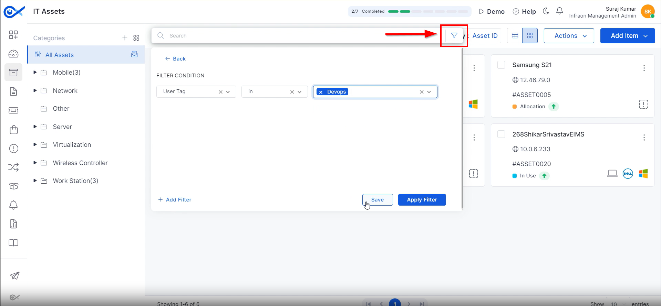Screen dimensions: 661x306
Task: Switch to card grid view icon
Action: [530, 36]
